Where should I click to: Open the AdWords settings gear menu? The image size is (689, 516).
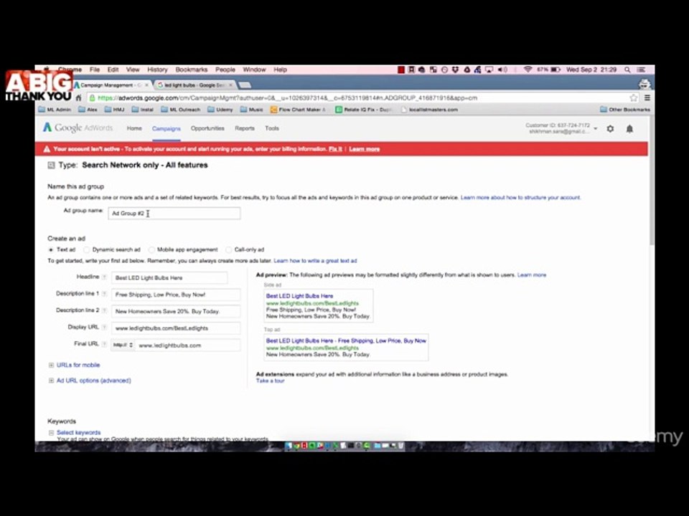click(610, 128)
